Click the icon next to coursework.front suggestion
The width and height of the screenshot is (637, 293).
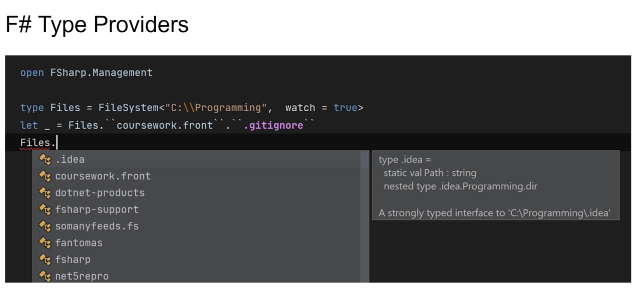point(45,176)
